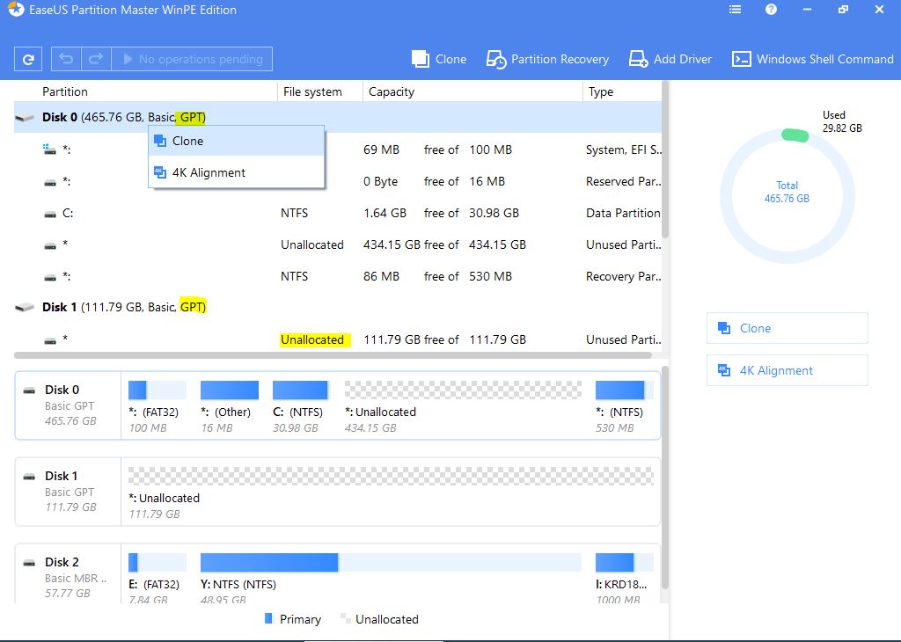This screenshot has width=901, height=642.
Task: Open the help question mark icon
Action: 771,10
